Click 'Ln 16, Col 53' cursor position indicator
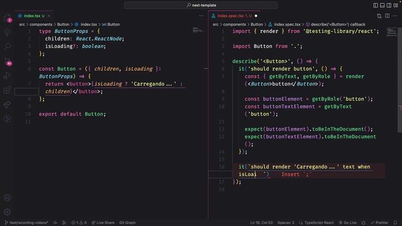The height and width of the screenshot is (226, 402). [x=261, y=223]
